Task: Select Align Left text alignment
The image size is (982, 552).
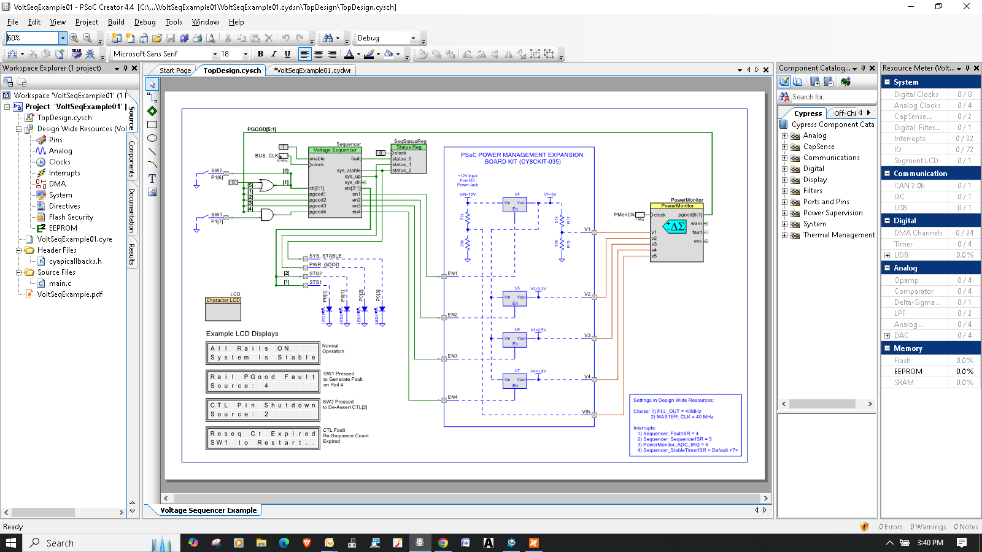Action: (x=305, y=54)
